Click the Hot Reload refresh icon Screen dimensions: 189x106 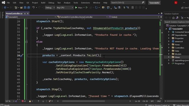point(96,8)
